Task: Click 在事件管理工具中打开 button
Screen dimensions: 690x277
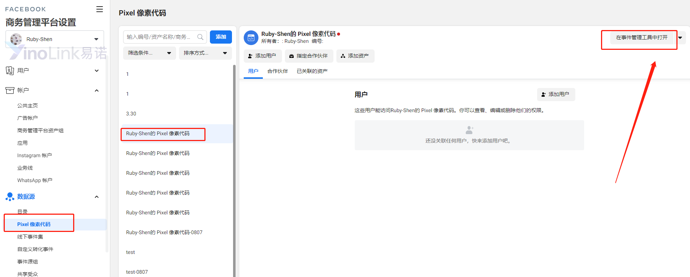Action: click(x=641, y=38)
